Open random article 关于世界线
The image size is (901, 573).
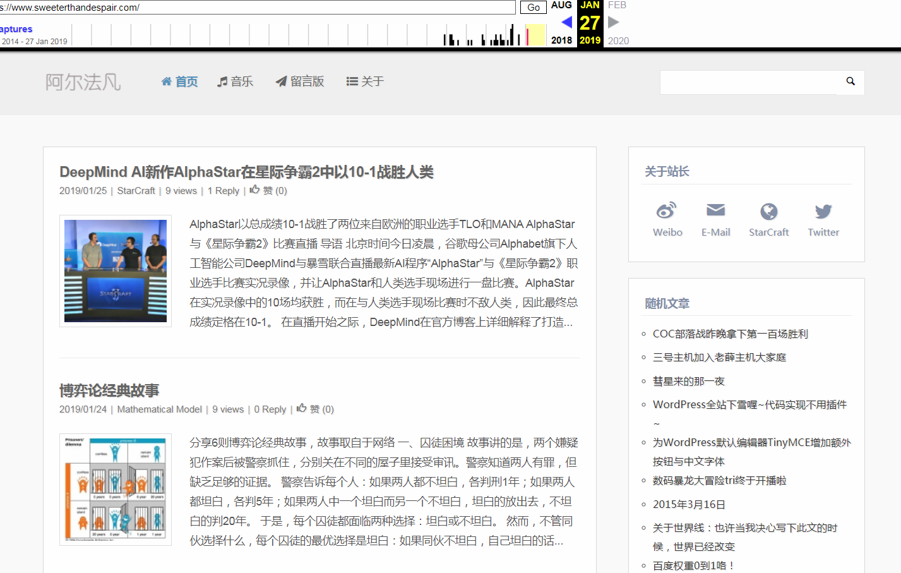pyautogui.click(x=746, y=537)
